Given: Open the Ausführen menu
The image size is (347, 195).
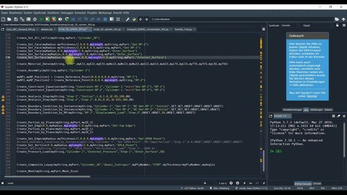Looking at the screenshot, I should 53,13.
